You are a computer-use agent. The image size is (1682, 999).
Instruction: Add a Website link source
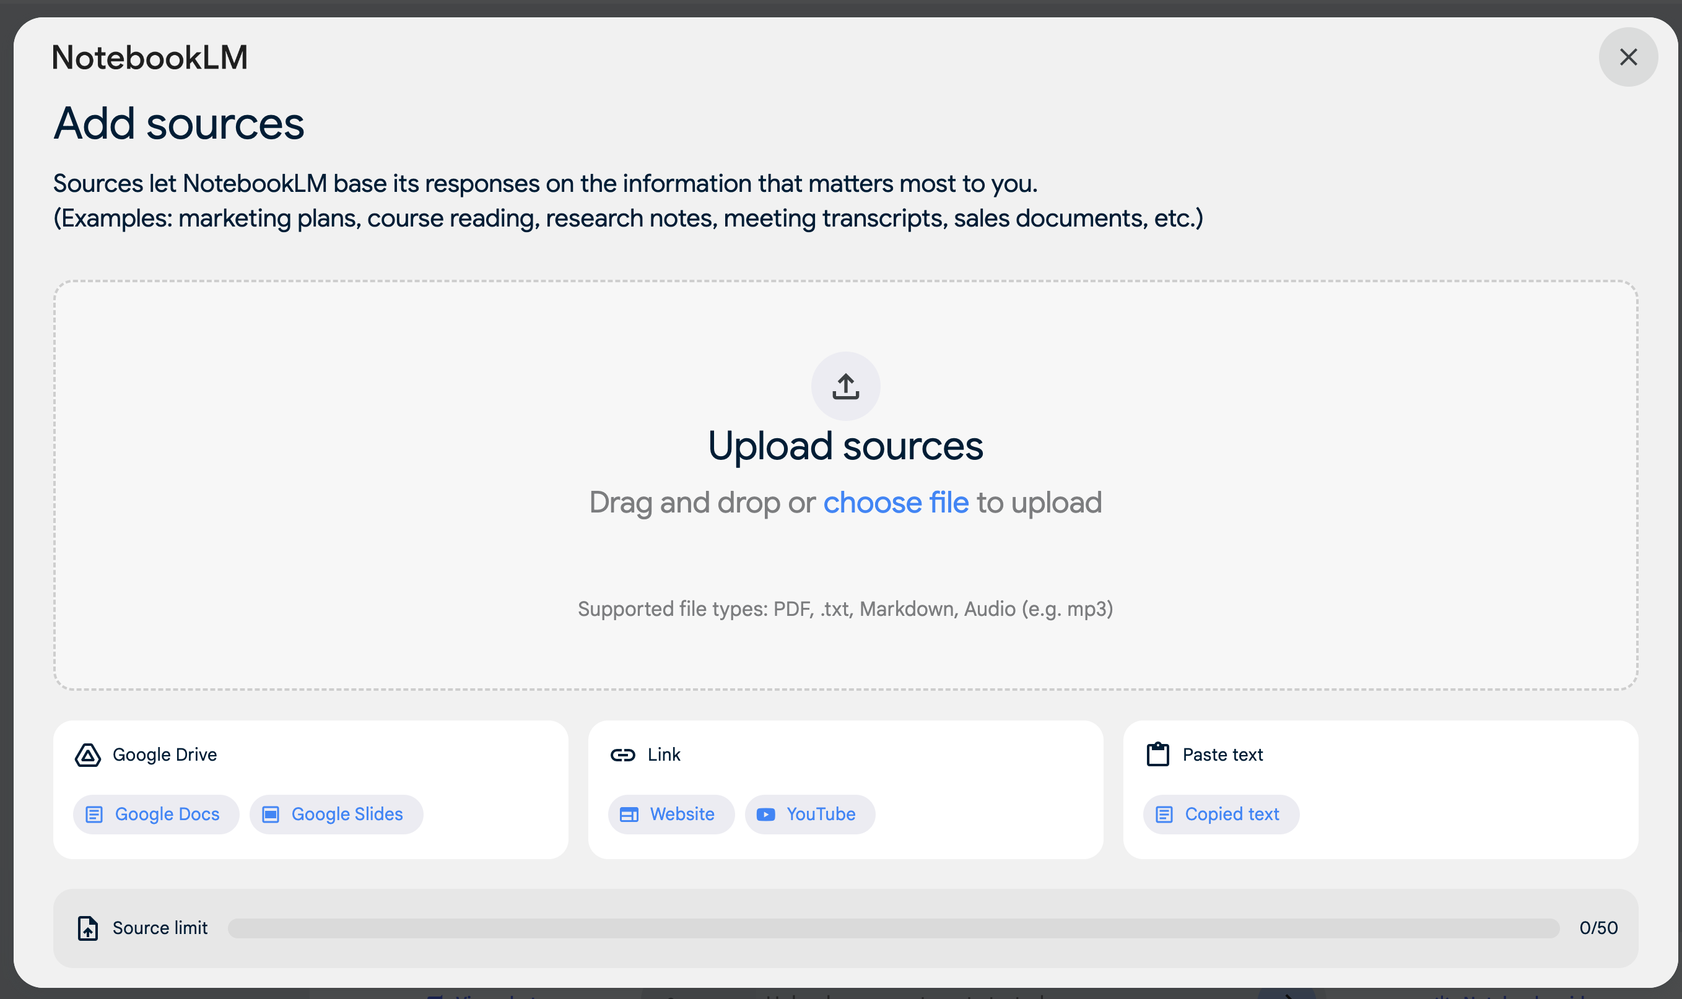point(671,814)
